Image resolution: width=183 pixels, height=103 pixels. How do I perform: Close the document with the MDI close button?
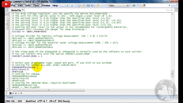point(72,6)
